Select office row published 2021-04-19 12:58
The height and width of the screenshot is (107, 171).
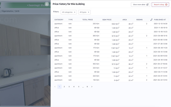(111, 60)
